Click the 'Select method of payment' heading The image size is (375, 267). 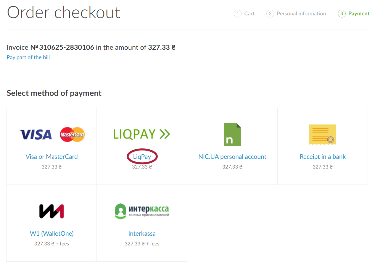pos(54,93)
